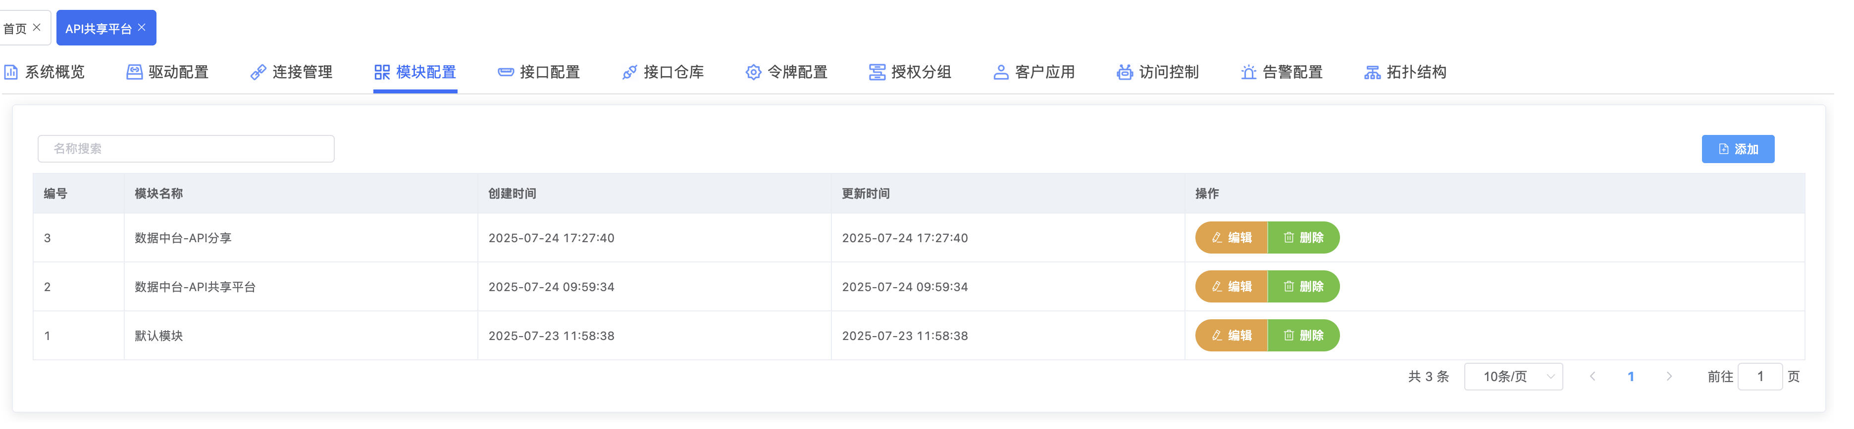Focus the 名称搜索 search field

click(186, 149)
